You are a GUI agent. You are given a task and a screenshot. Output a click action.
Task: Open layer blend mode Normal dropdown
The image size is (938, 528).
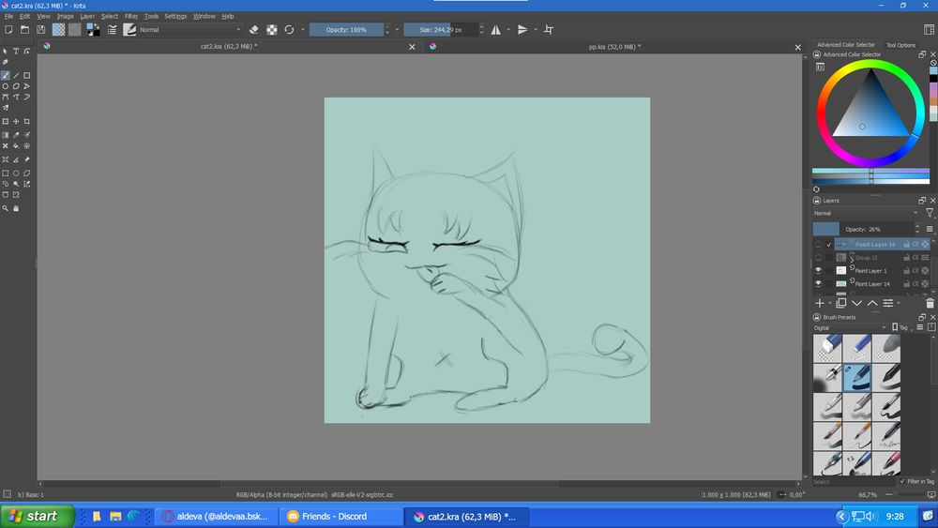(x=865, y=213)
